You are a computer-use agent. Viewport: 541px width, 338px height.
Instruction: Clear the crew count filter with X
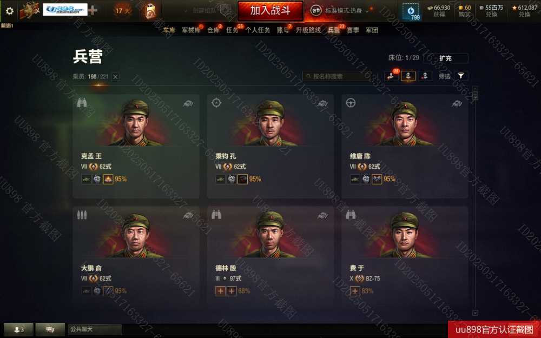pyautogui.click(x=116, y=77)
